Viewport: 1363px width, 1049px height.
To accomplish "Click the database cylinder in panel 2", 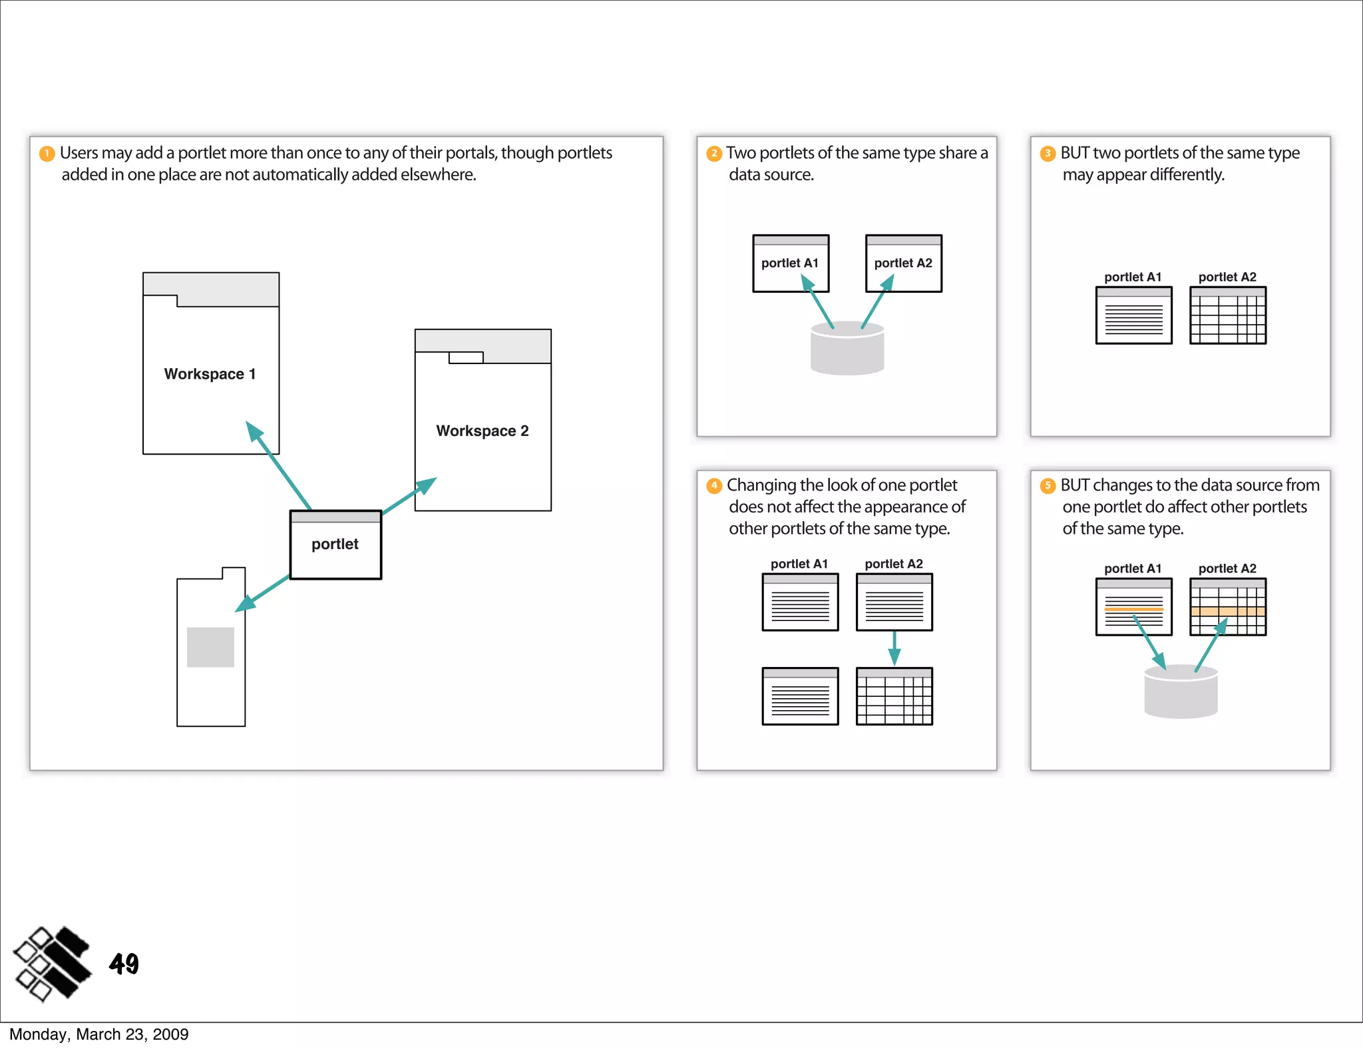I will (847, 351).
